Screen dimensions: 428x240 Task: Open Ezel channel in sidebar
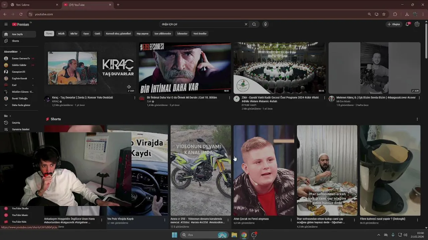19,85
